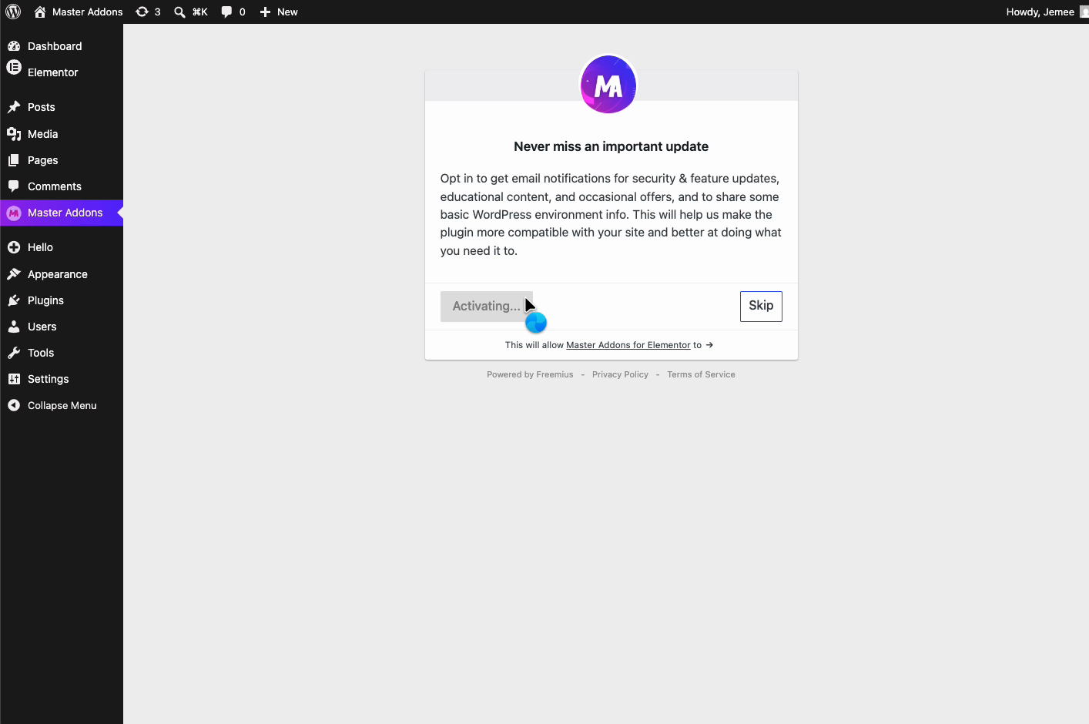Click the Comments speech bubble icon in the sidebar

coord(14,186)
